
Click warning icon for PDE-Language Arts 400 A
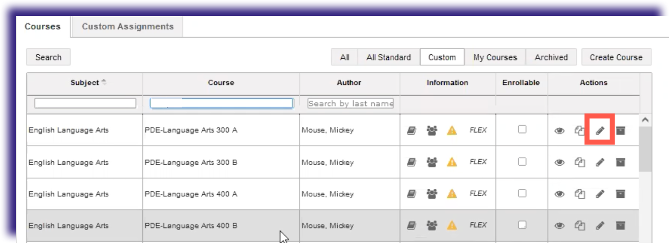click(x=452, y=194)
